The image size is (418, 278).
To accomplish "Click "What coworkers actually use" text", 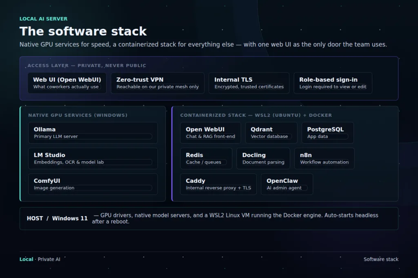I will pos(66,87).
